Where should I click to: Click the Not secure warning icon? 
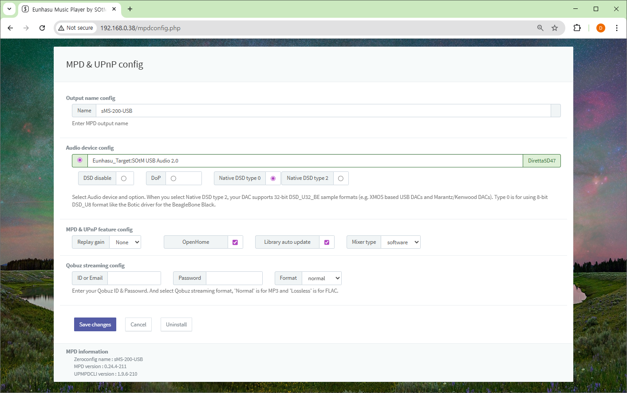62,28
